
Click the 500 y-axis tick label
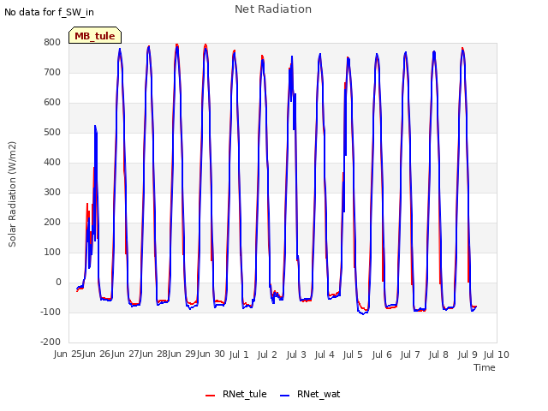coord(52,133)
